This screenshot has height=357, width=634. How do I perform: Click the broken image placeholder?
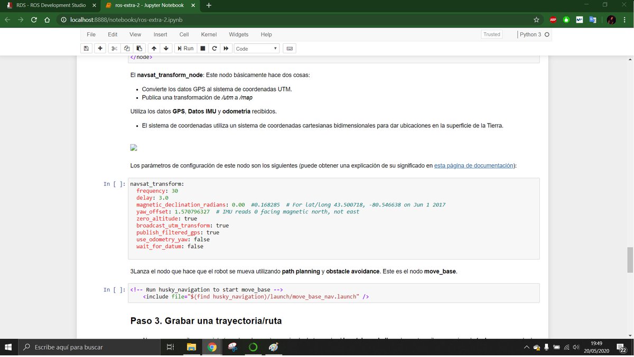[x=134, y=148]
